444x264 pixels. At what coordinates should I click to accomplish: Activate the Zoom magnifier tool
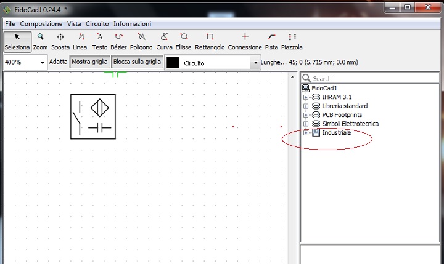(x=40, y=41)
